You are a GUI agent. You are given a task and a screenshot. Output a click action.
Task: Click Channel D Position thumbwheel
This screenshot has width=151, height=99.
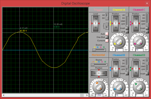point(136,69)
